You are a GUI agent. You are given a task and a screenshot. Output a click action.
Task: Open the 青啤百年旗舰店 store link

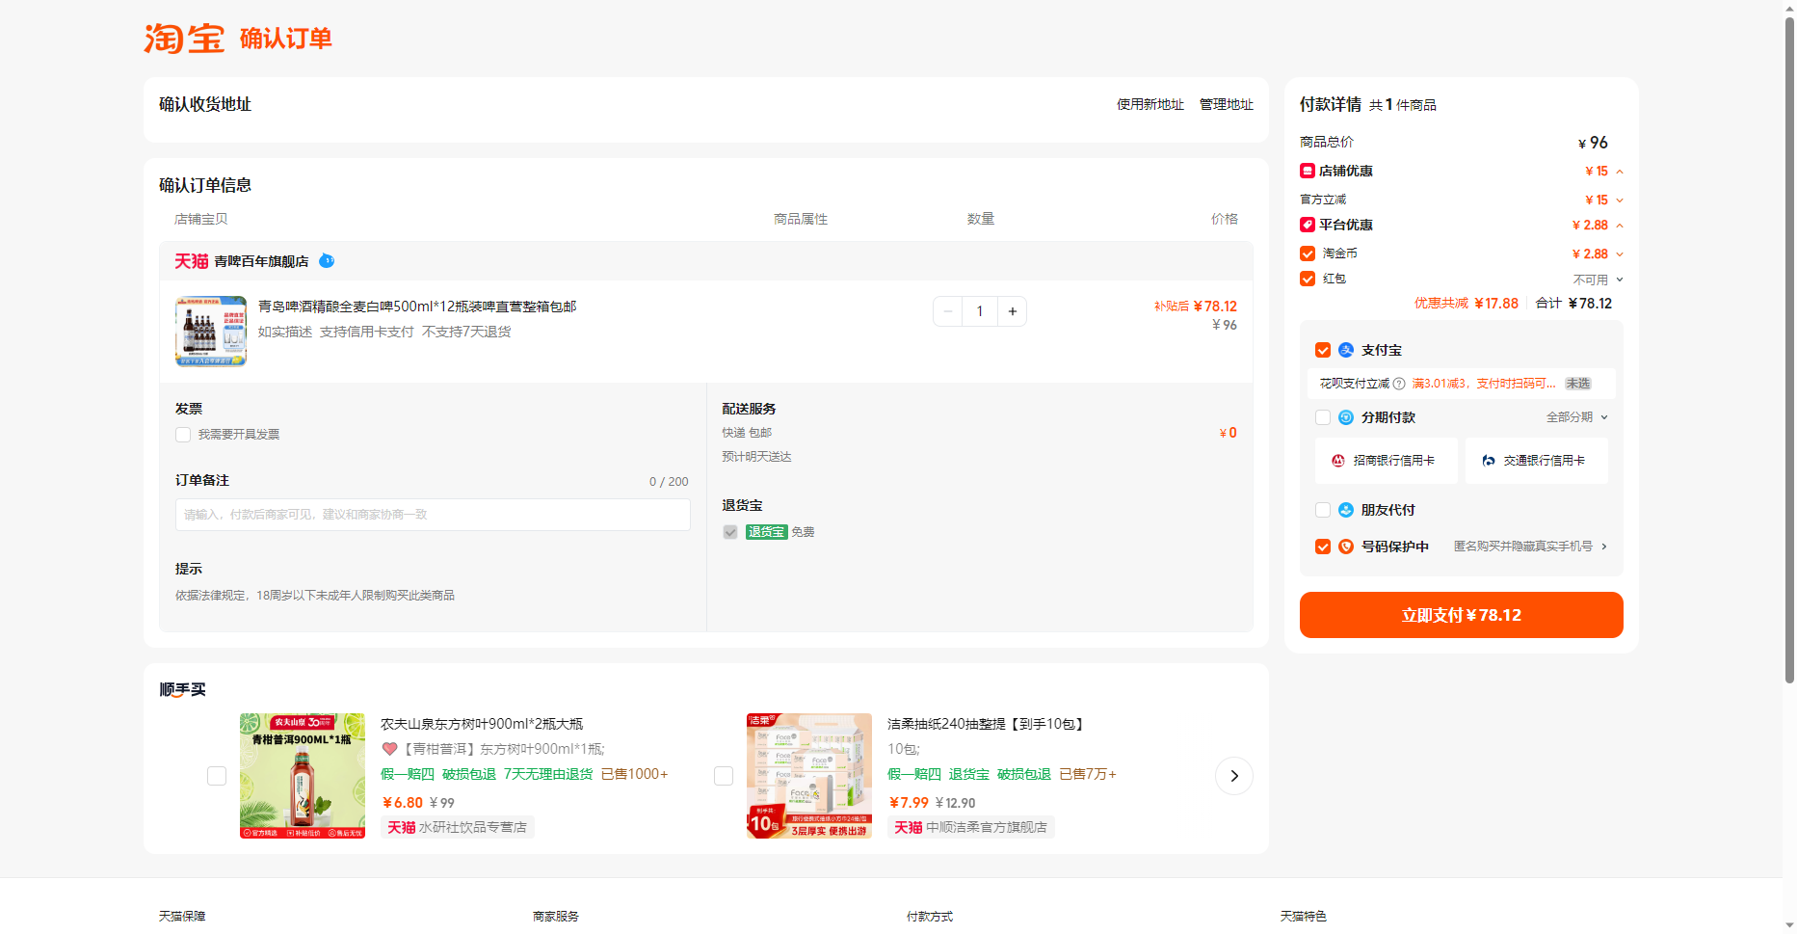coord(261,261)
